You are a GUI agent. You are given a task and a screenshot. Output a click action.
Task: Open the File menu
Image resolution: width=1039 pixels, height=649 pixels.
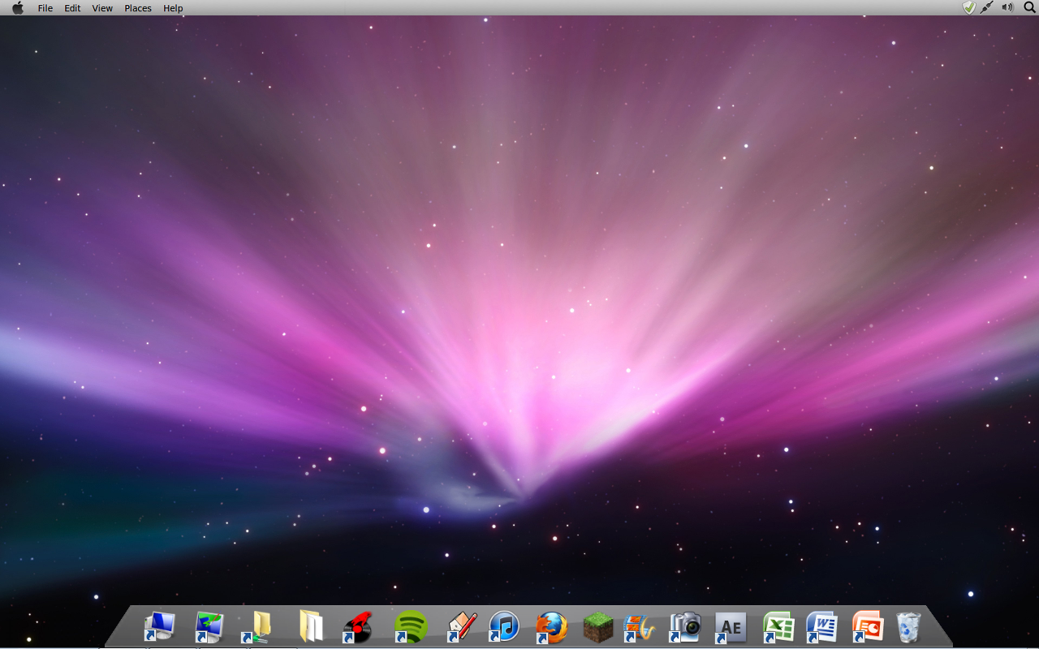pyautogui.click(x=45, y=8)
